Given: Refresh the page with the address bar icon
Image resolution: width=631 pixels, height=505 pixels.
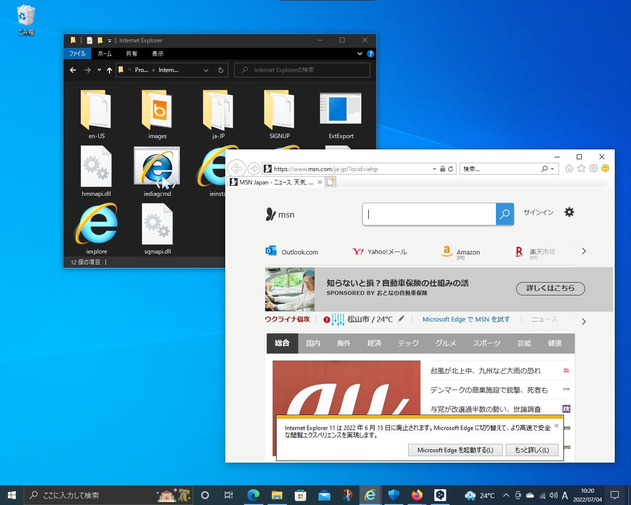Looking at the screenshot, I should [451, 169].
